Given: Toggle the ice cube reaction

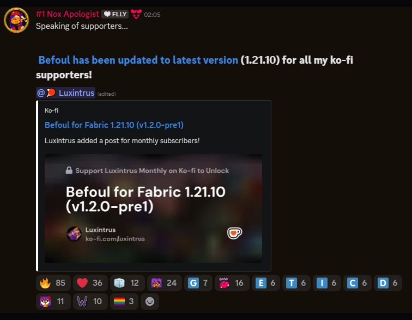Looking at the screenshot, I should 127,283.
